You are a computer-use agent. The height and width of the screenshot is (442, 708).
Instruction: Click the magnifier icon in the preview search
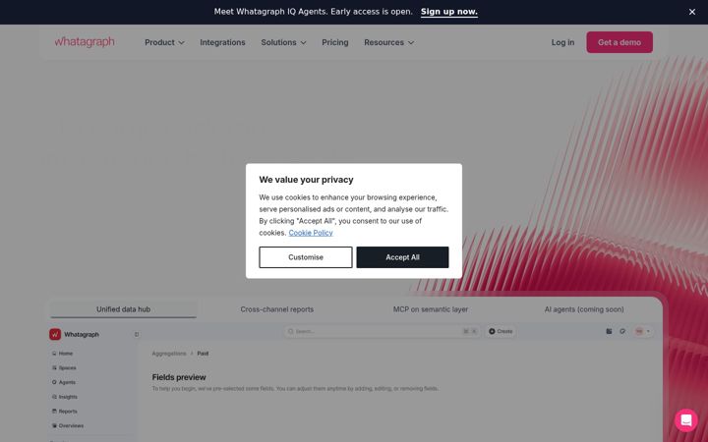point(291,331)
